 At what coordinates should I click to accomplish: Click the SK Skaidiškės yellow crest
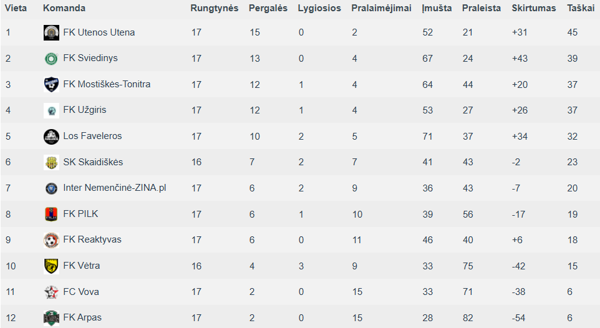[x=51, y=162]
